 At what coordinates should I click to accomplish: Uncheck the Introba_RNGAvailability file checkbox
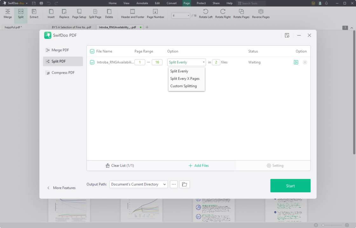click(x=92, y=62)
